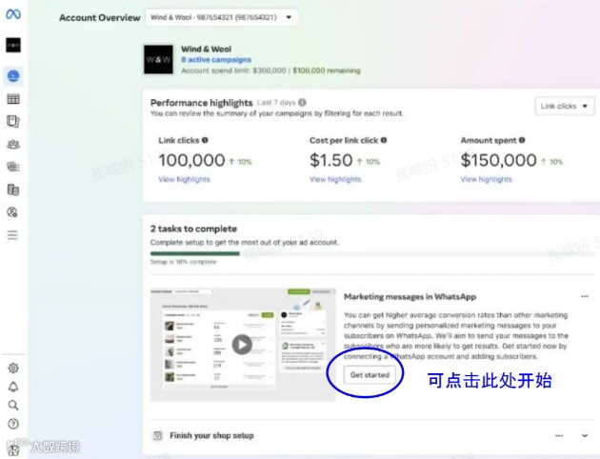600x459 pixels.
Task: View highlights under Cost per link click
Action: click(335, 179)
